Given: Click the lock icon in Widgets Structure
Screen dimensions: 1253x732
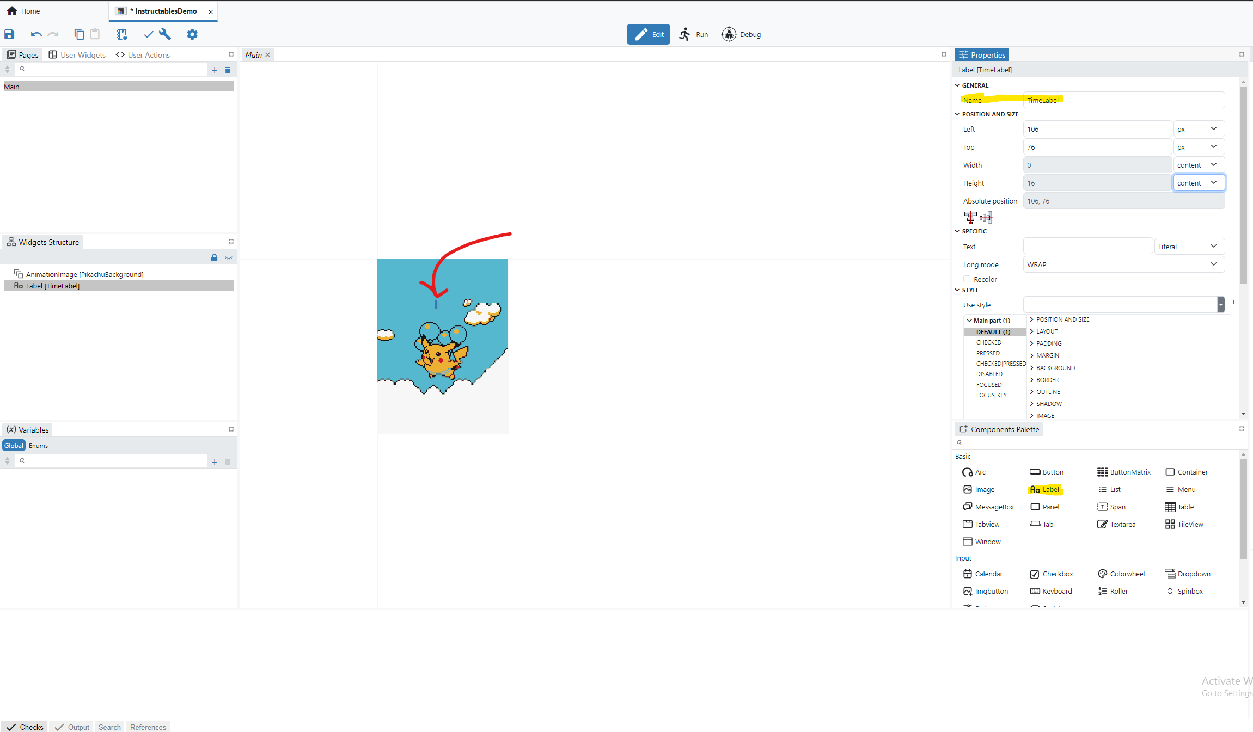Looking at the screenshot, I should pos(214,257).
